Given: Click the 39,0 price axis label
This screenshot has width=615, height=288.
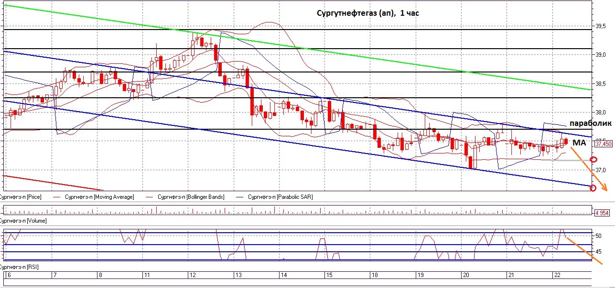Looking at the screenshot, I should click(601, 55).
